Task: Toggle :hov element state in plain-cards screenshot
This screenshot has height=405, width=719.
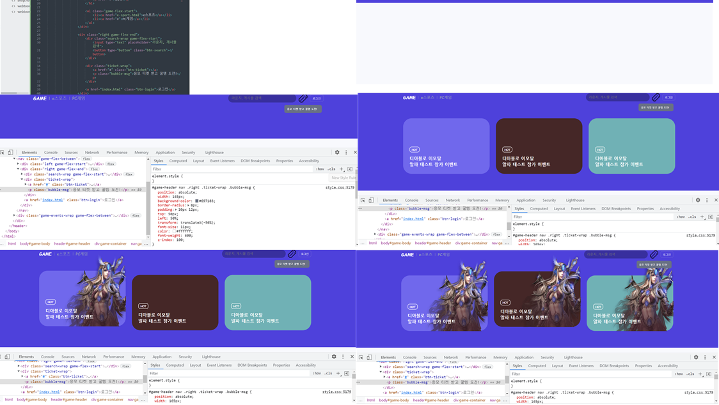Action: (x=681, y=217)
